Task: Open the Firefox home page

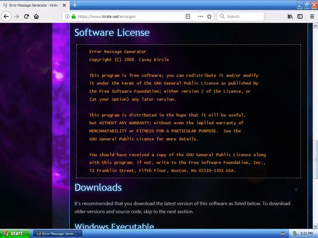Action: click(36, 16)
